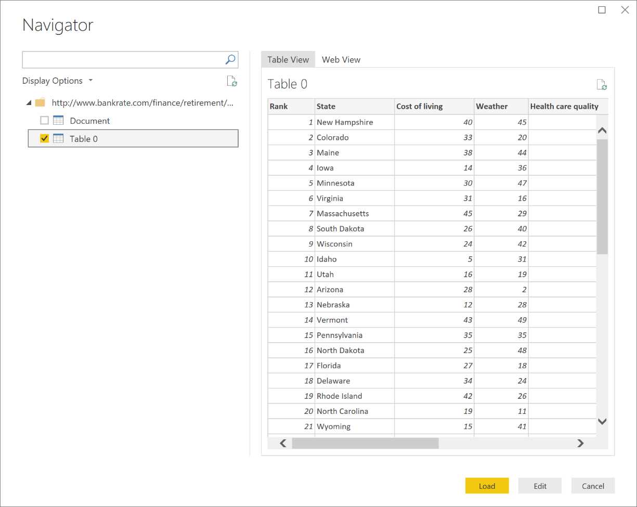Cancel the Navigator dialog
This screenshot has width=637, height=507.
(593, 485)
